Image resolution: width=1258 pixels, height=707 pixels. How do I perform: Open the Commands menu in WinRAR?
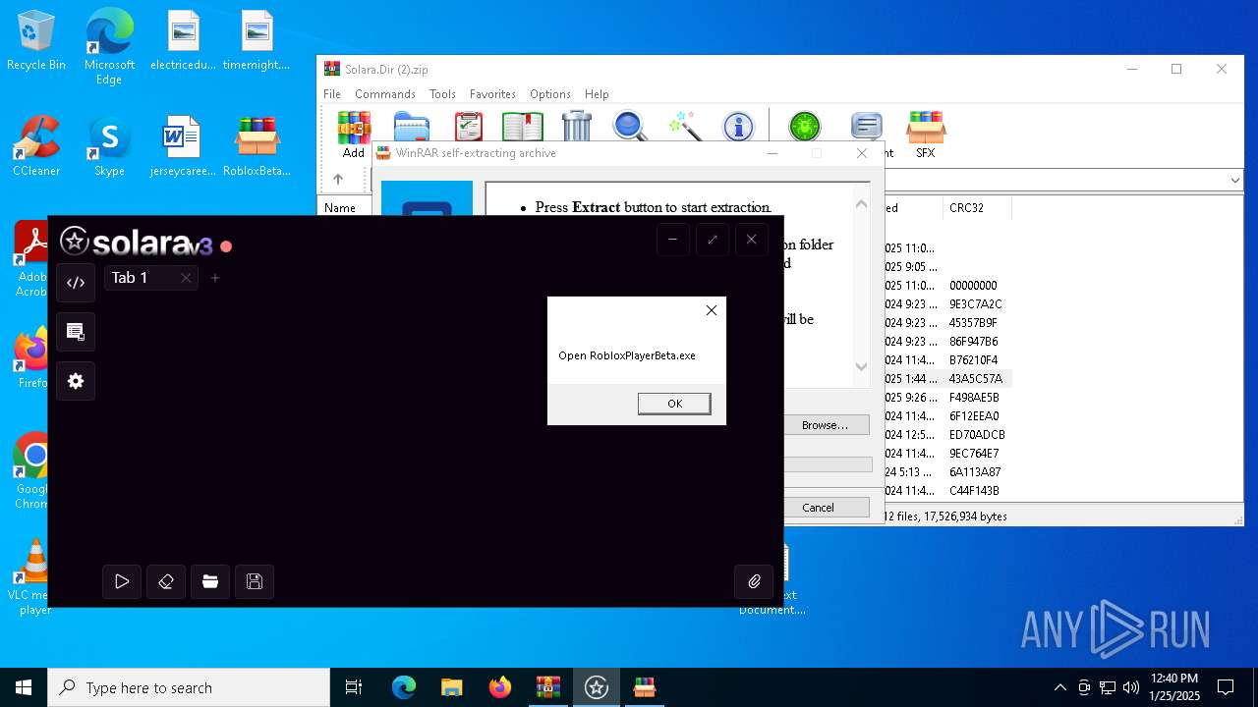tap(385, 94)
